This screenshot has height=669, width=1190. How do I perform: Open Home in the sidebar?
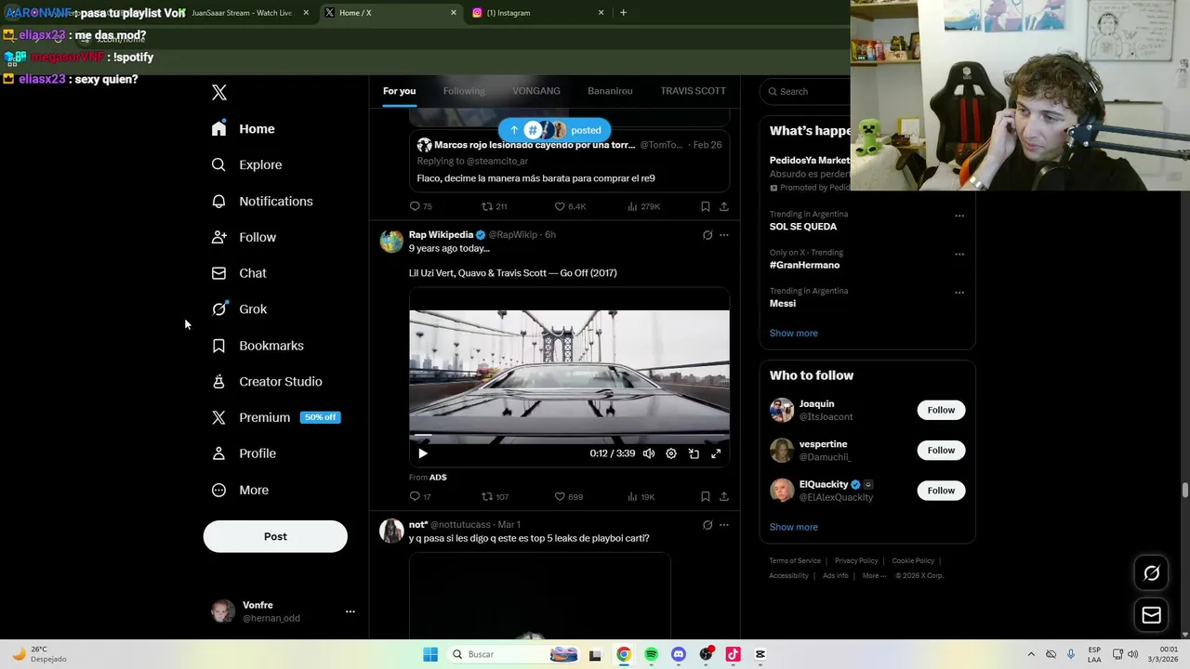click(x=244, y=129)
